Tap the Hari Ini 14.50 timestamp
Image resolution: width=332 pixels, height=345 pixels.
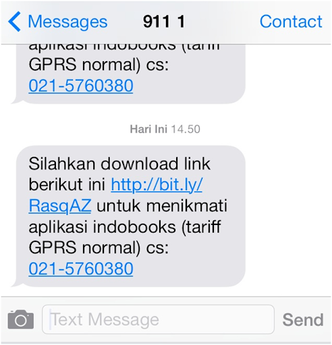pyautogui.click(x=165, y=129)
